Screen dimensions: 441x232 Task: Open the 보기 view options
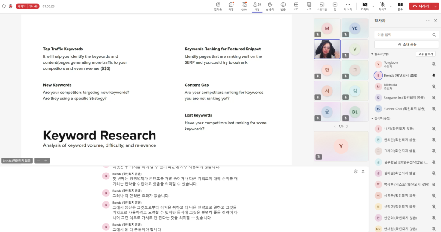296,6
